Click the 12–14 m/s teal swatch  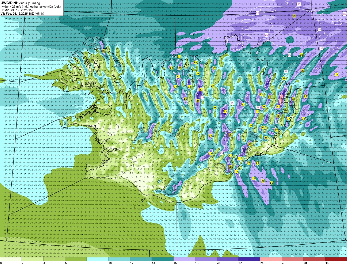141,259
